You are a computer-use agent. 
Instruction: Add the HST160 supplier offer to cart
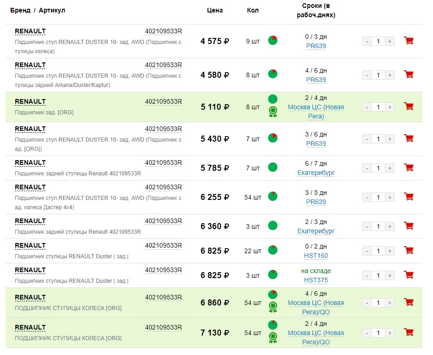pyautogui.click(x=409, y=251)
